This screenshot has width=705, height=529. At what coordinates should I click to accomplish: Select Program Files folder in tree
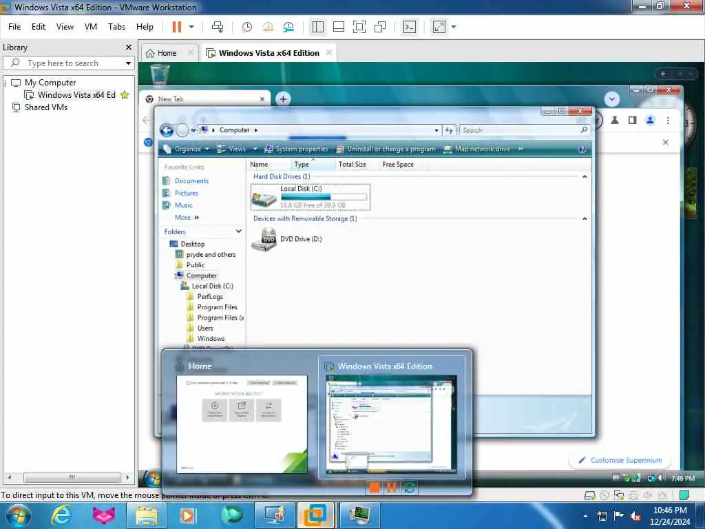212,307
